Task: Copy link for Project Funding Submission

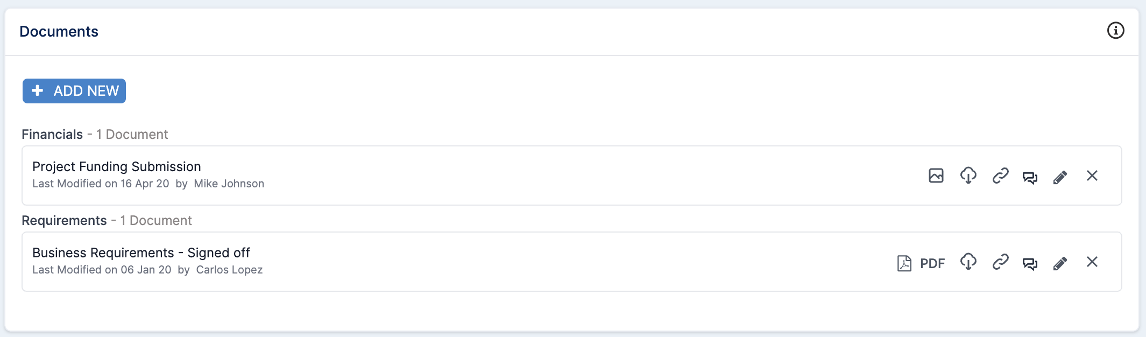Action: pos(1000,175)
